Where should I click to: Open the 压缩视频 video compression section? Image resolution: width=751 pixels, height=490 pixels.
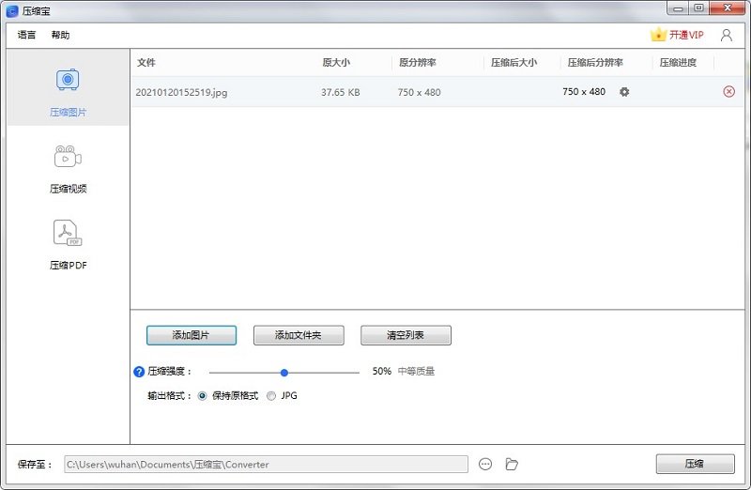pyautogui.click(x=68, y=157)
